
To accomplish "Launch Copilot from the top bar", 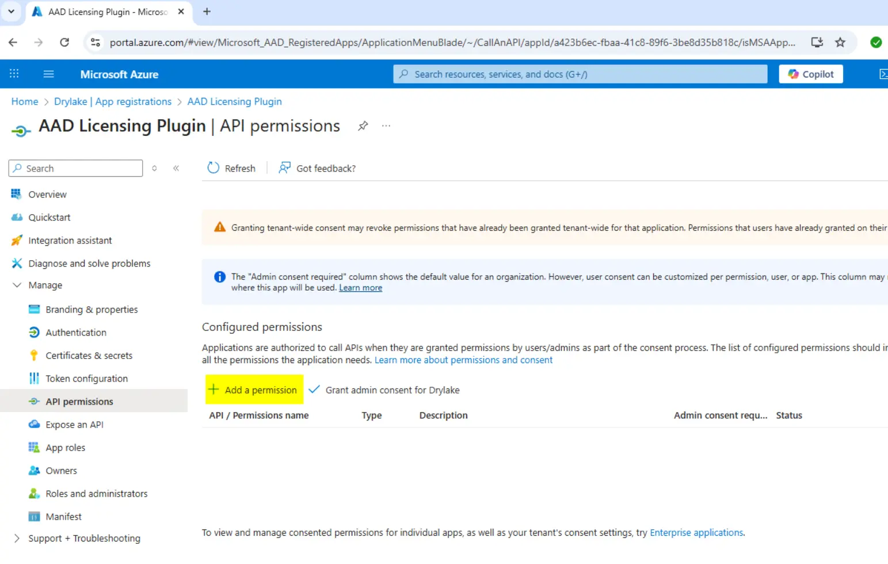I will coord(810,74).
